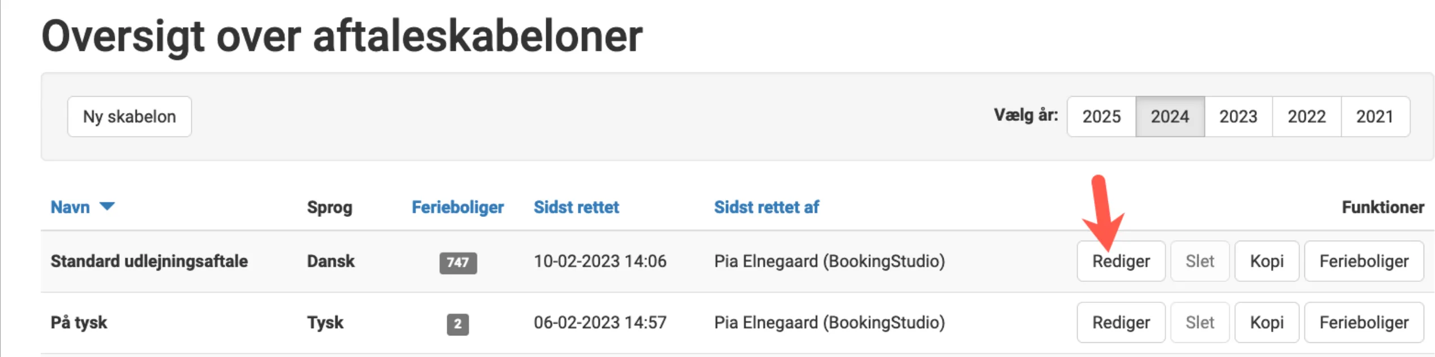
Task: Sort by the Ferieboliger column header
Action: pos(458,207)
